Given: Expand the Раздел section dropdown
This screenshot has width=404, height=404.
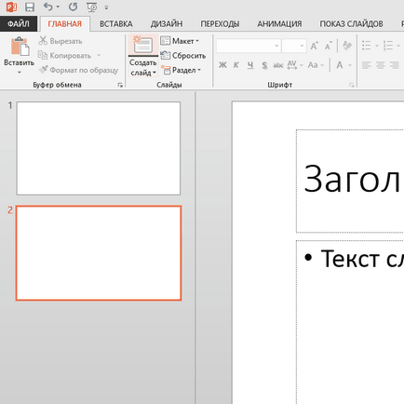Looking at the screenshot, I should (x=181, y=70).
